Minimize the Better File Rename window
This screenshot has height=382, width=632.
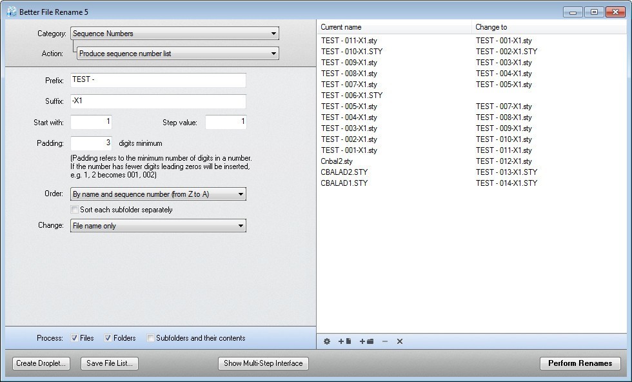pos(573,12)
